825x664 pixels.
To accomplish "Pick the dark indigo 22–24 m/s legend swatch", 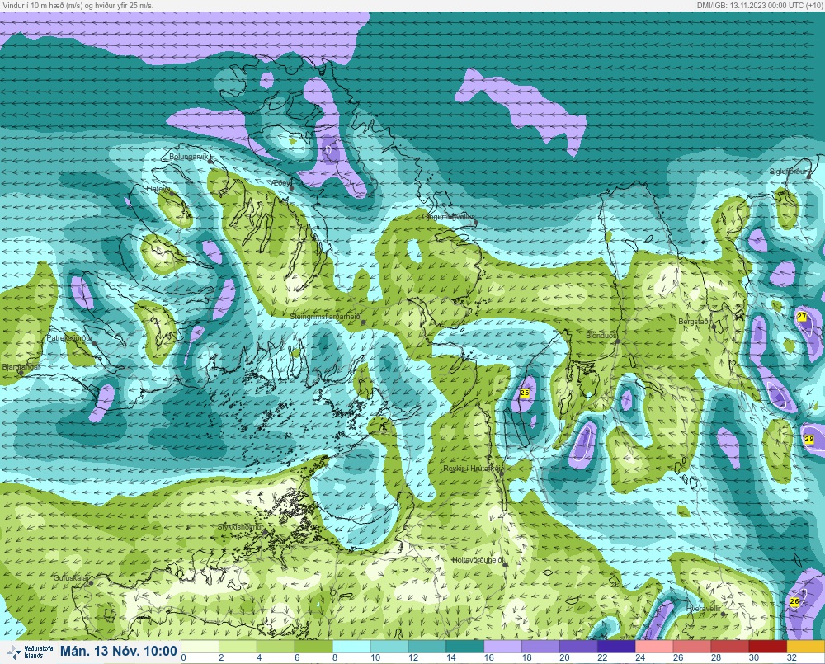I will [616, 646].
